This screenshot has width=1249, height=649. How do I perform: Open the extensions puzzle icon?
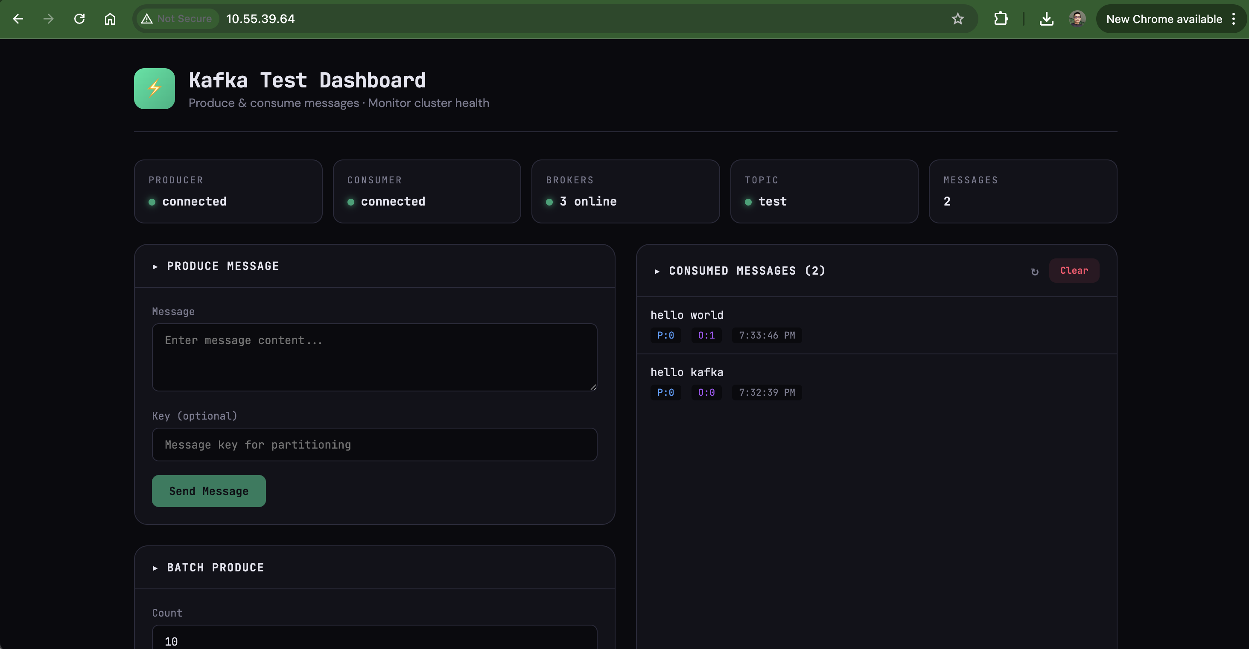click(x=1000, y=19)
